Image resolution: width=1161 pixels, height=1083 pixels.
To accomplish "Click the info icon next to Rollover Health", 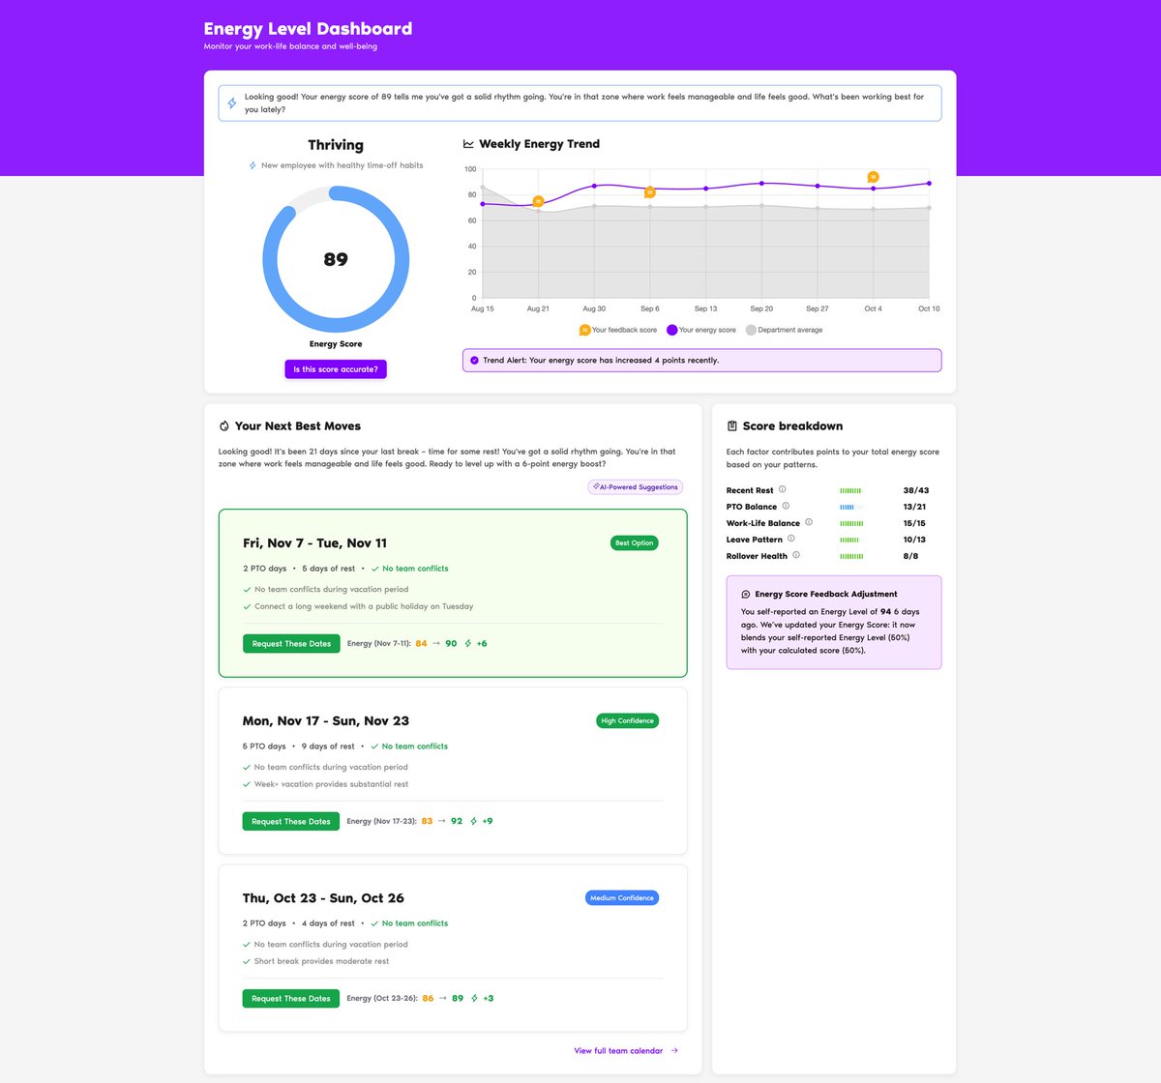I will pyautogui.click(x=796, y=555).
